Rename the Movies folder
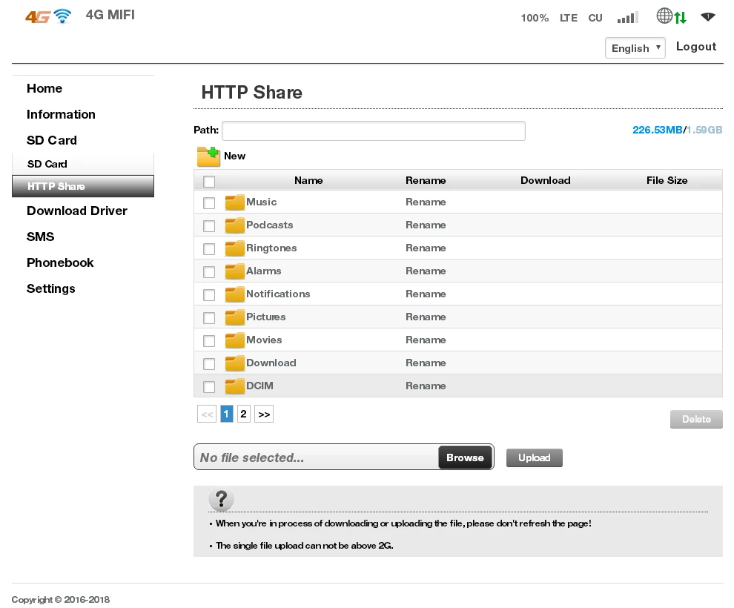This screenshot has height=608, width=734. [x=426, y=340]
